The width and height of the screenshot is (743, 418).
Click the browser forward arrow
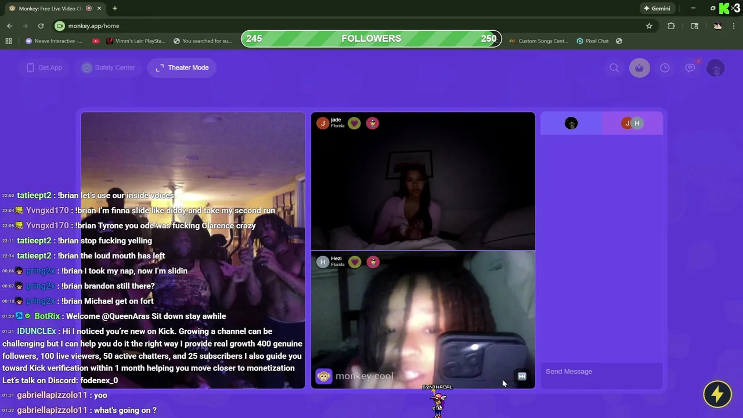(25, 26)
